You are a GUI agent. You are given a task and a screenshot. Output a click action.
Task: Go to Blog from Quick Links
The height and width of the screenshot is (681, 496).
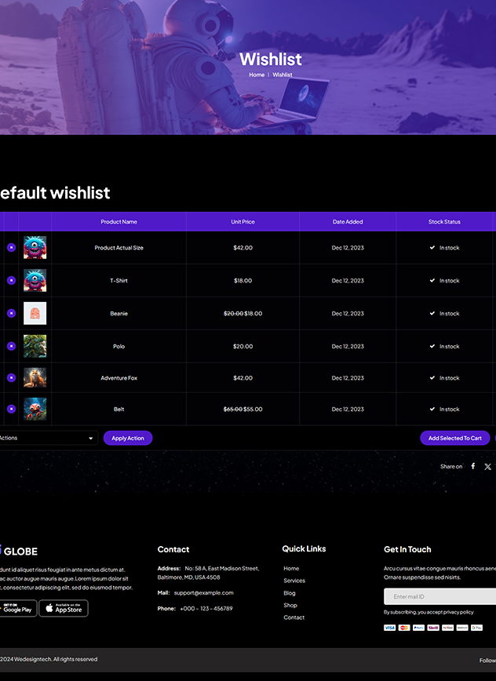click(x=290, y=593)
